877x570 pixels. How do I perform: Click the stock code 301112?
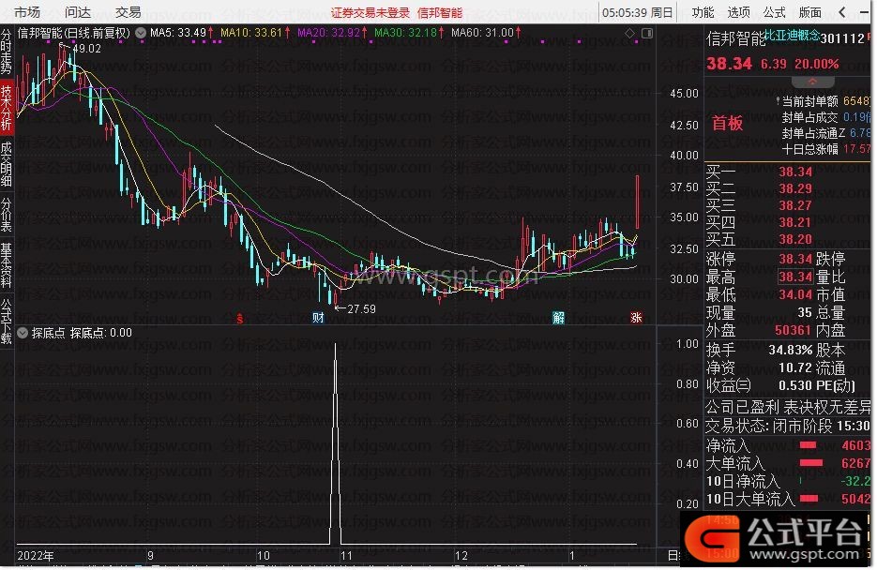click(x=842, y=38)
